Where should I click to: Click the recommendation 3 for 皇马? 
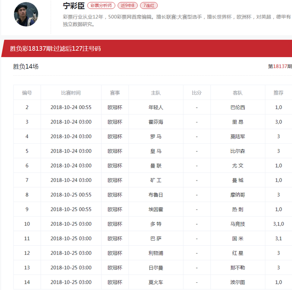coord(279,151)
